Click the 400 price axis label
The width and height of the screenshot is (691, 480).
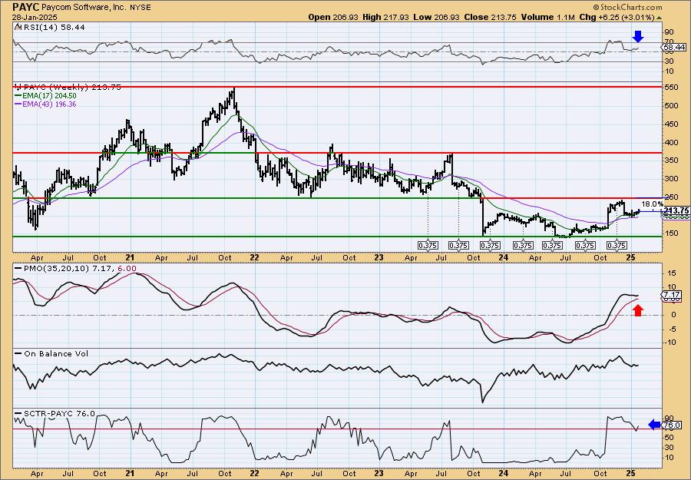tap(671, 142)
